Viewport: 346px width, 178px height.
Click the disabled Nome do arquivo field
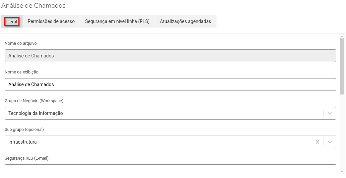(x=170, y=56)
